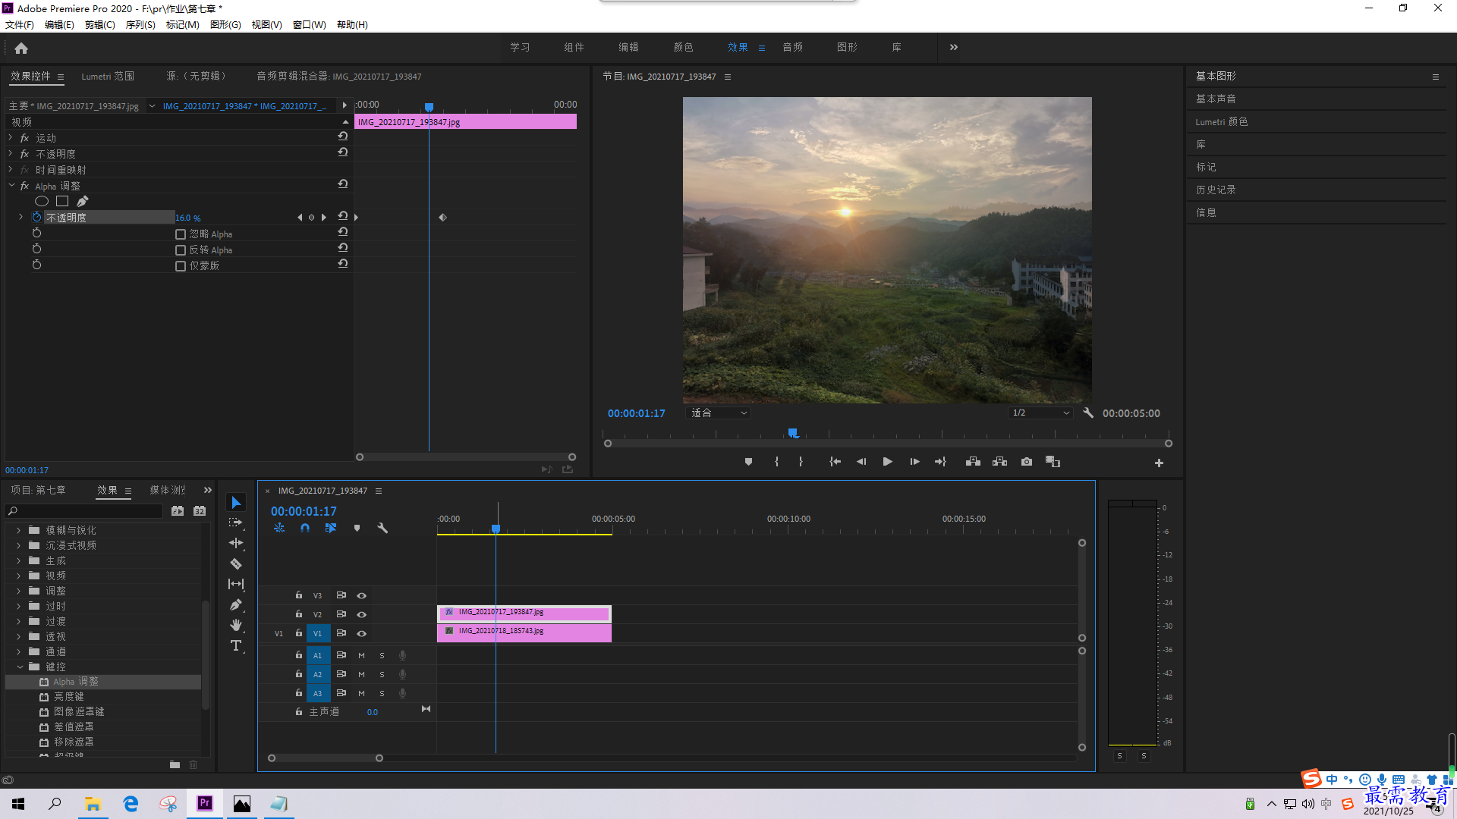Open 历史记录 panel
Viewport: 1457px width, 819px height.
[x=1216, y=190]
